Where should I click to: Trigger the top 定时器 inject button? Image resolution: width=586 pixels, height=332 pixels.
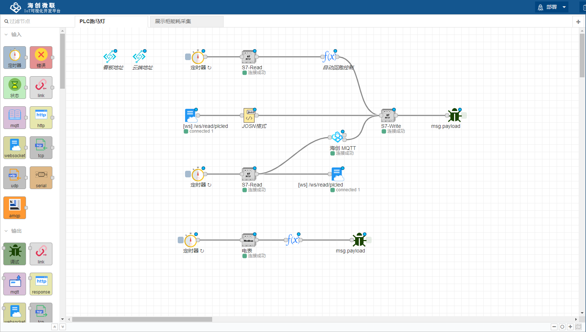188,57
